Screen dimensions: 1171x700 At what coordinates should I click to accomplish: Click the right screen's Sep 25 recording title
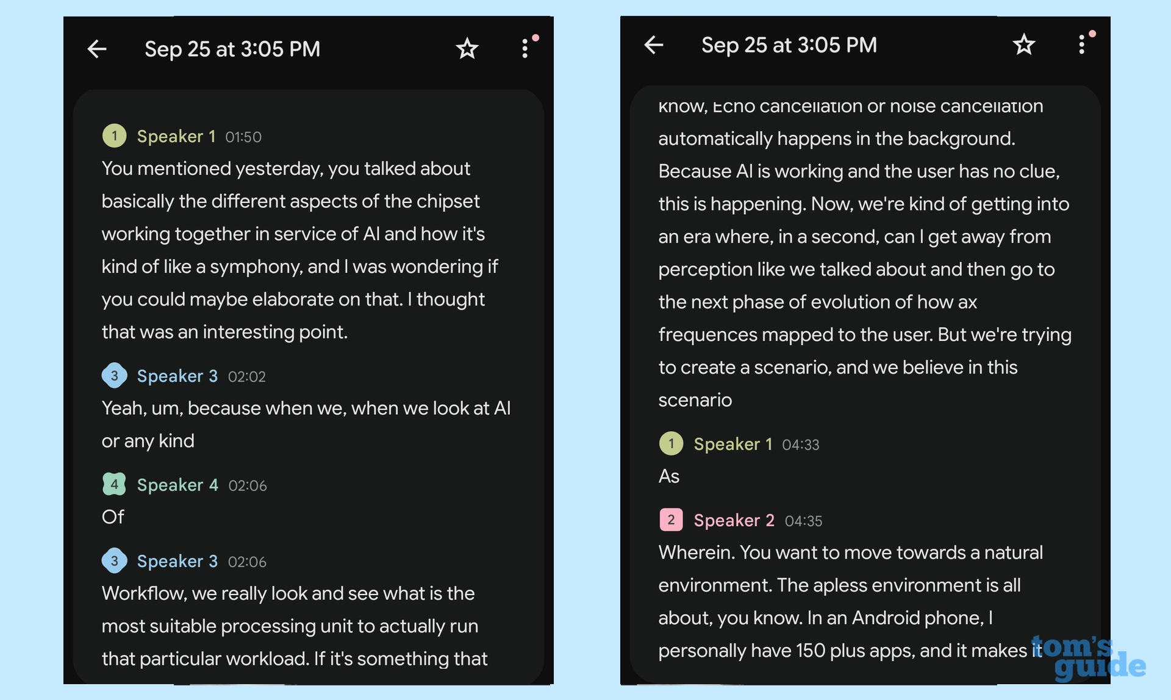789,45
